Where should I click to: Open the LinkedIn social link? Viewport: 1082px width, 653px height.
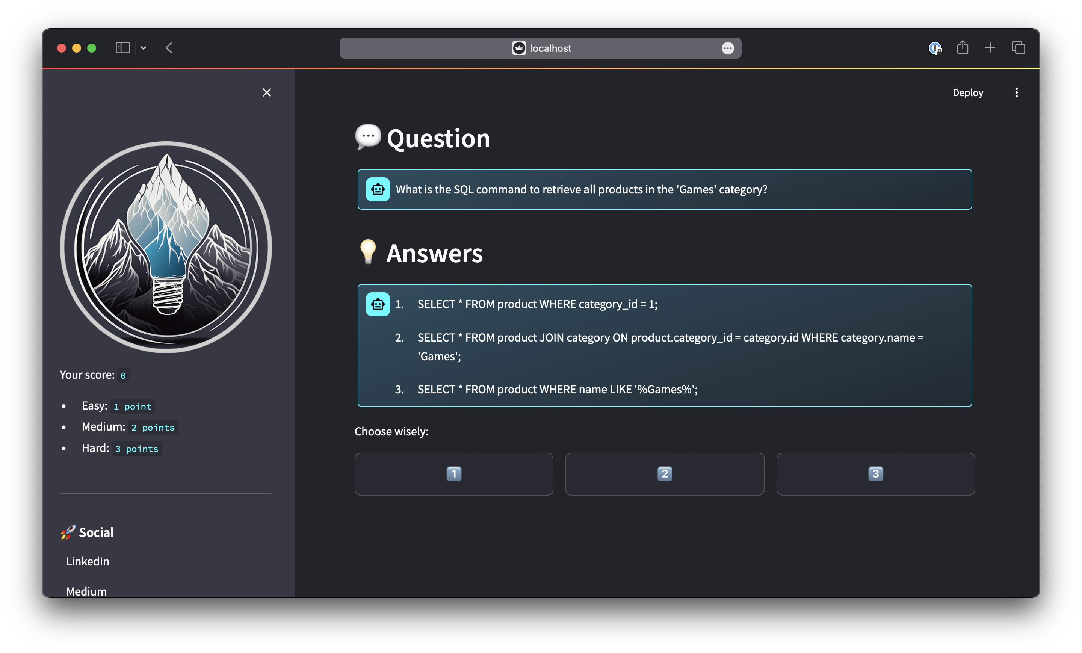[88, 561]
